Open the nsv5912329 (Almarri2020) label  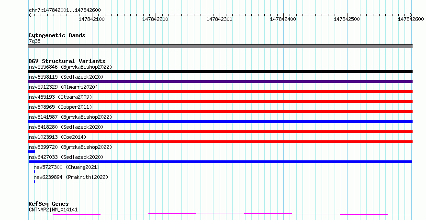pyautogui.click(x=63, y=87)
